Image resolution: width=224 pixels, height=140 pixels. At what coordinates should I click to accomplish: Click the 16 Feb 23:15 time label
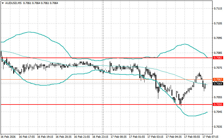pos(100,137)
